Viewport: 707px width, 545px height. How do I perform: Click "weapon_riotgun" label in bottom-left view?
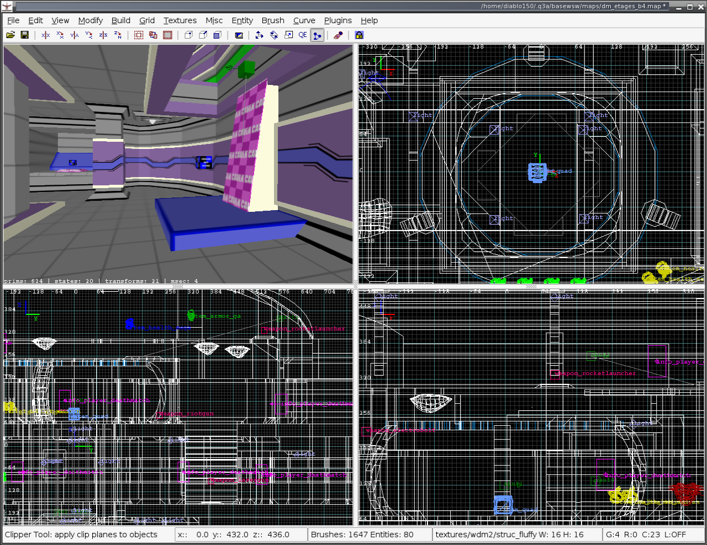[x=186, y=413]
